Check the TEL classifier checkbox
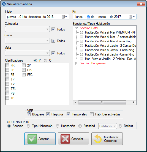This screenshot has height=152, width=147. tap(7, 89)
